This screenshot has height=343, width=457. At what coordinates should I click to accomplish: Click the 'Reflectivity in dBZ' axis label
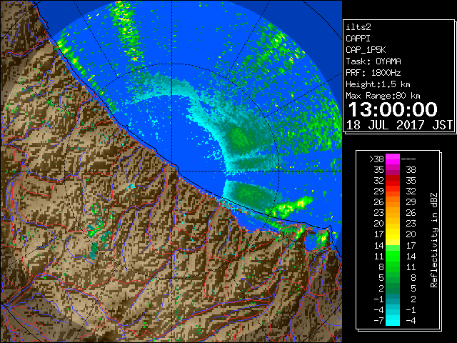pyautogui.click(x=433, y=240)
